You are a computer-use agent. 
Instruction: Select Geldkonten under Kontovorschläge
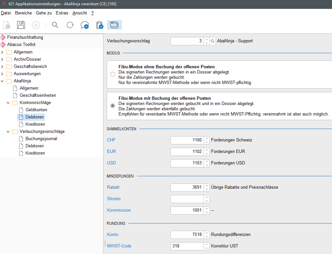[36, 110]
